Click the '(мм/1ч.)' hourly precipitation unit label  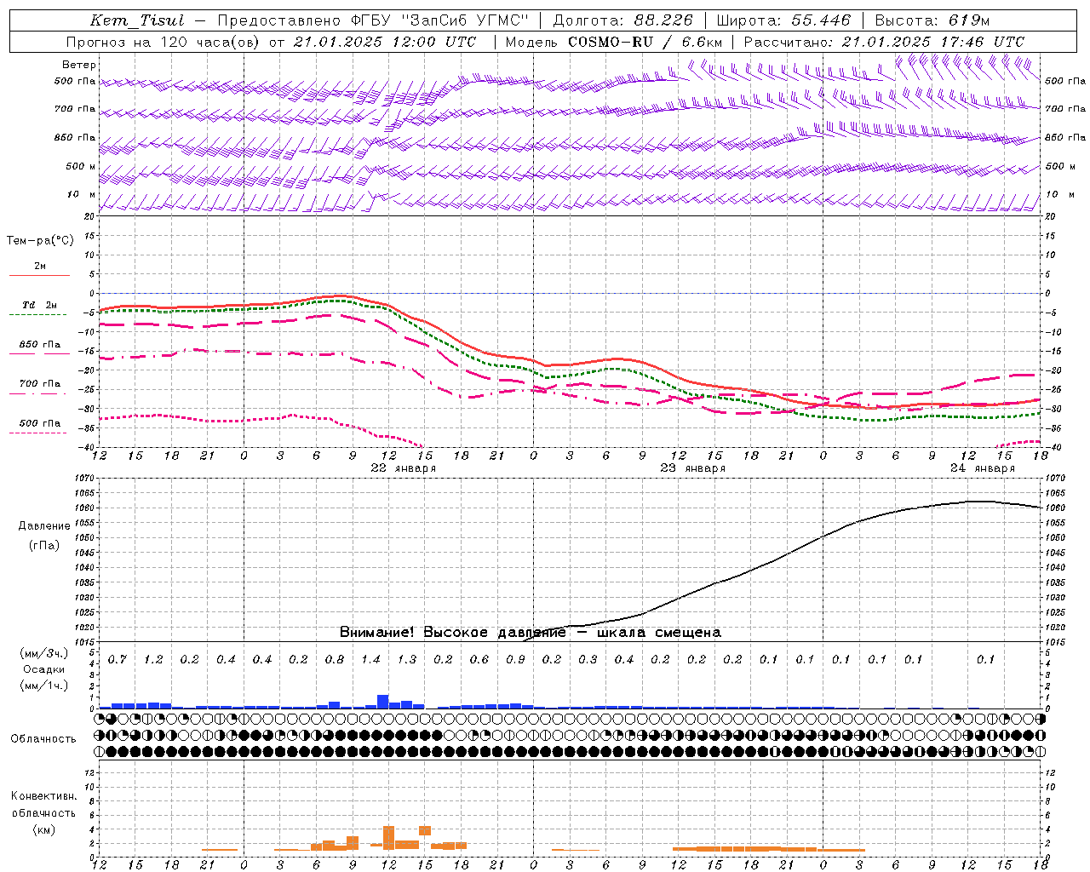coord(43,686)
